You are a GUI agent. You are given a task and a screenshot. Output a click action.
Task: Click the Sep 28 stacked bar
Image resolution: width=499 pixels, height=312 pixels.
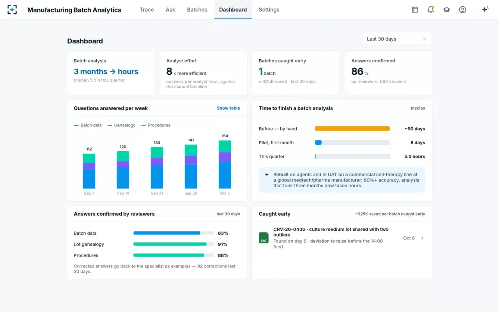[191, 167]
